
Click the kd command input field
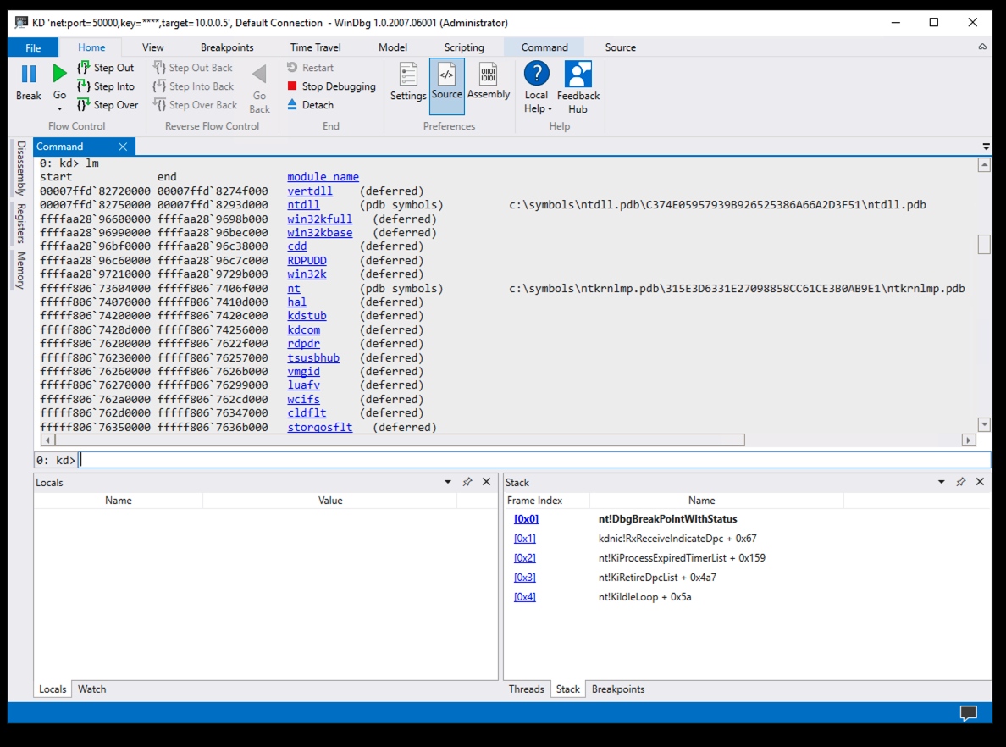click(533, 460)
